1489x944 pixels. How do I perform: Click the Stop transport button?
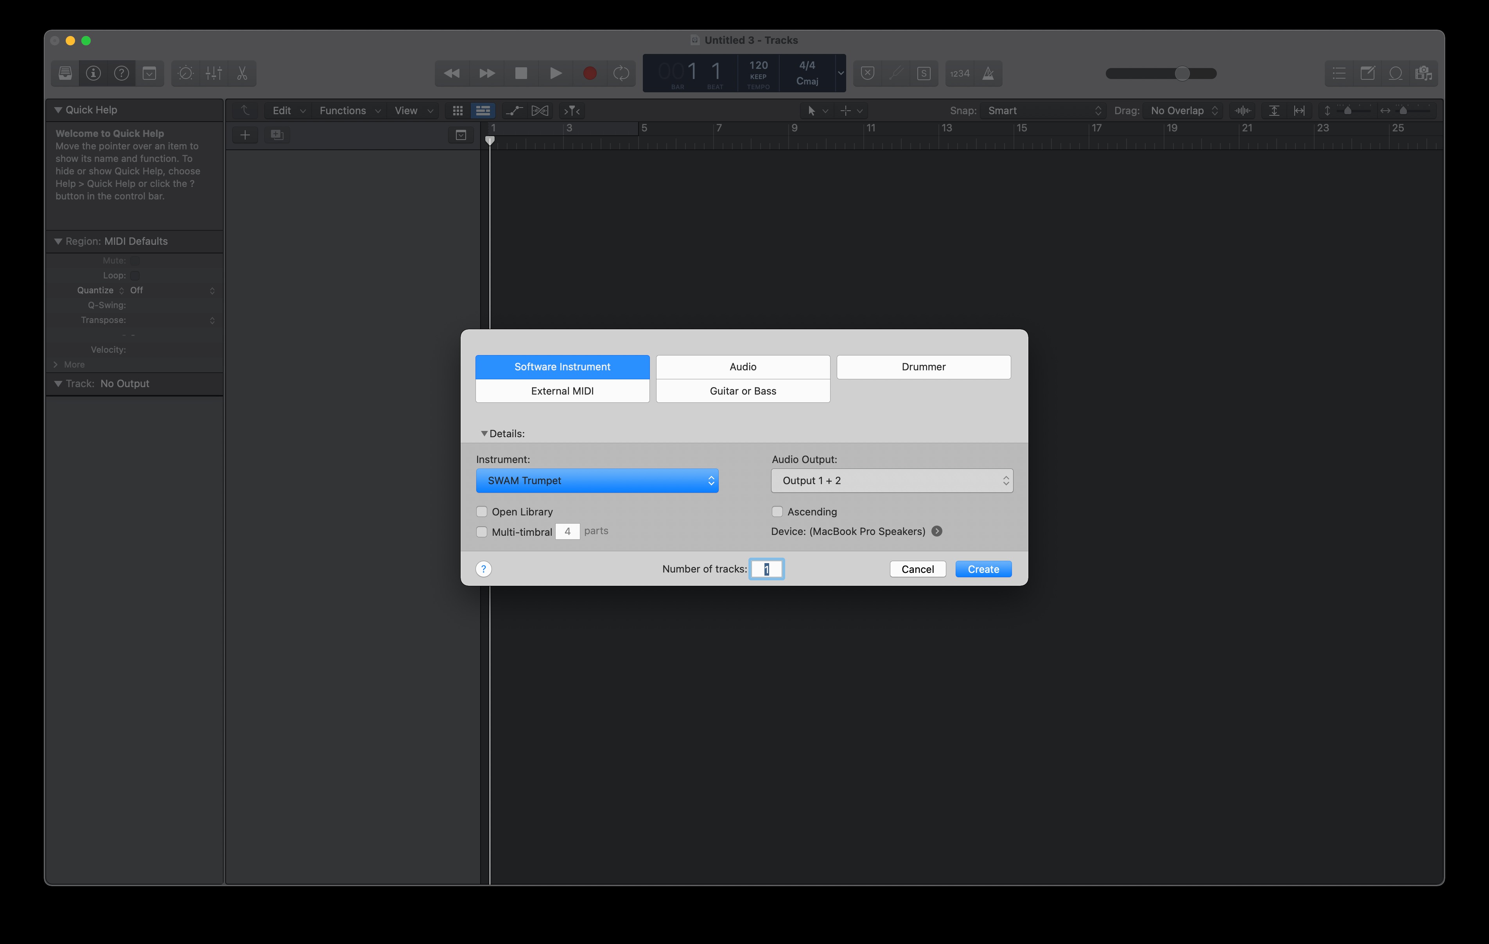point(521,74)
